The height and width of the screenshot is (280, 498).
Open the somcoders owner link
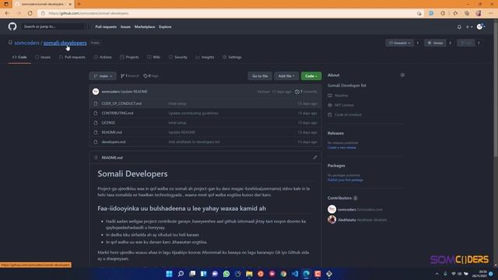(26, 43)
